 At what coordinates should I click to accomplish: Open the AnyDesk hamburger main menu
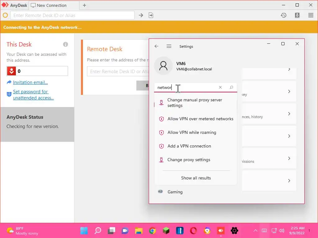[x=311, y=15]
